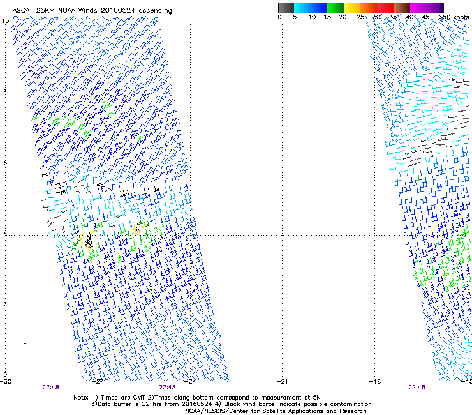Image resolution: width=472 pixels, height=415 pixels.
Task: Click the gray 0-5 knots color segment
Action: (x=286, y=8)
